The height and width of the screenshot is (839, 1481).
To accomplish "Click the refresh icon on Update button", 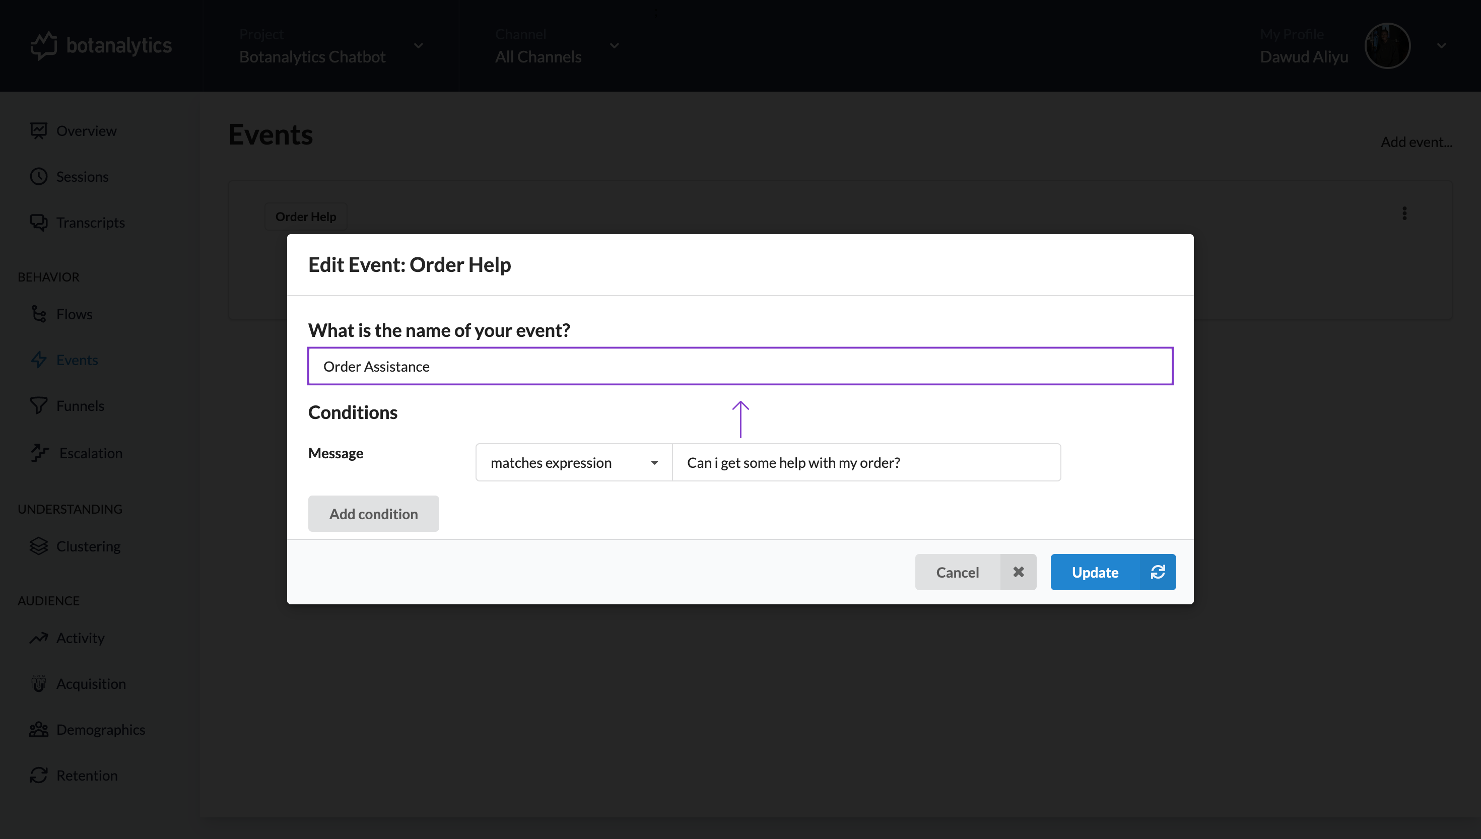I will click(1158, 572).
